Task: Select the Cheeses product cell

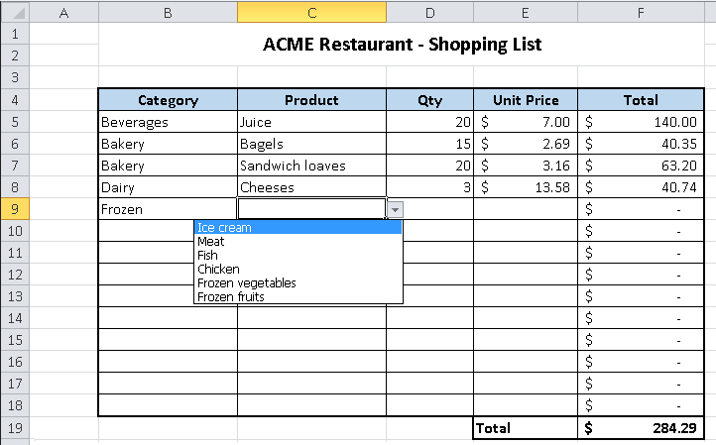Action: click(311, 187)
